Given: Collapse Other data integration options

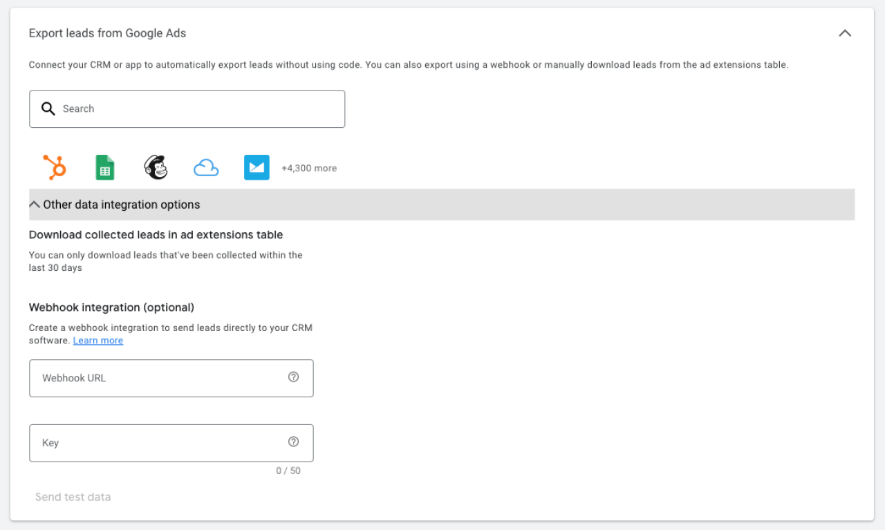Looking at the screenshot, I should pyautogui.click(x=442, y=205).
